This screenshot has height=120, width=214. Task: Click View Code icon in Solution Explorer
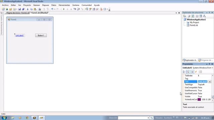pyautogui.click(x=197, y=16)
